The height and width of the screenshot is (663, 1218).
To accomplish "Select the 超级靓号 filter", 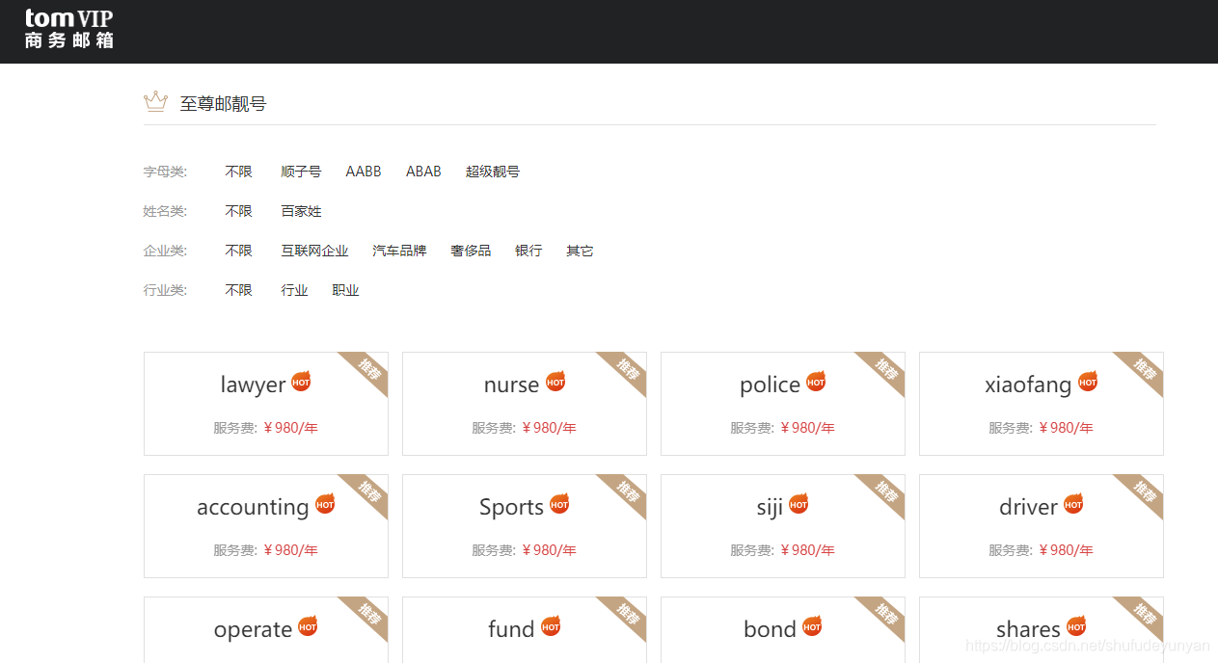I will coord(492,171).
